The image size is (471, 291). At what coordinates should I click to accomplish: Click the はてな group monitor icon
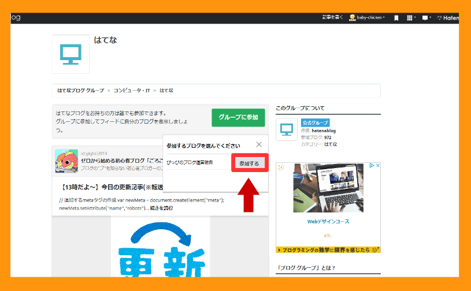pos(71,54)
